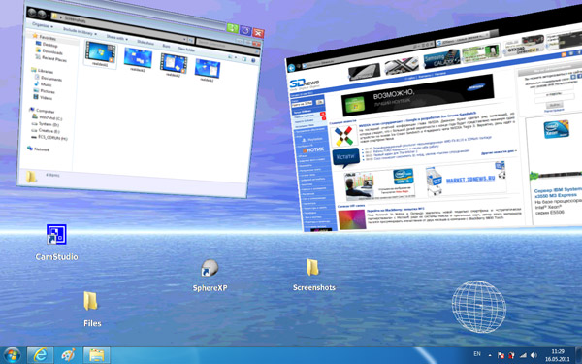Select the Files desktop folder
The width and height of the screenshot is (582, 364).
click(x=90, y=301)
